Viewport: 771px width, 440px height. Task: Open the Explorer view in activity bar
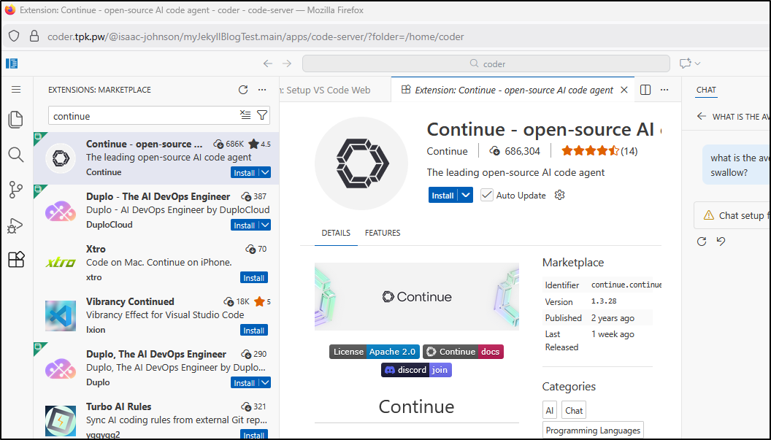tap(16, 120)
